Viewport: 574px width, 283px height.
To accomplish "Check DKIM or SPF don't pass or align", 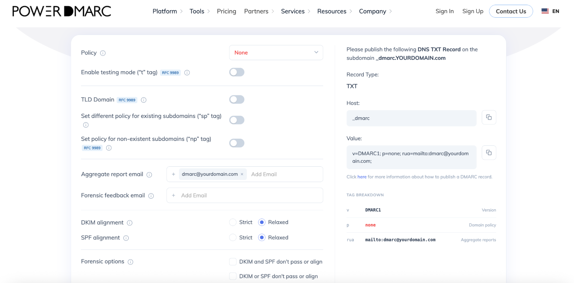I will 233,276.
